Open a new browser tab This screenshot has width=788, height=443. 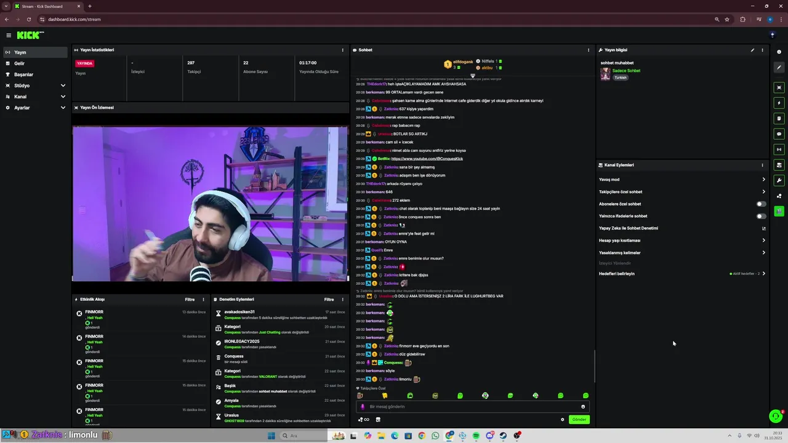coord(90,6)
